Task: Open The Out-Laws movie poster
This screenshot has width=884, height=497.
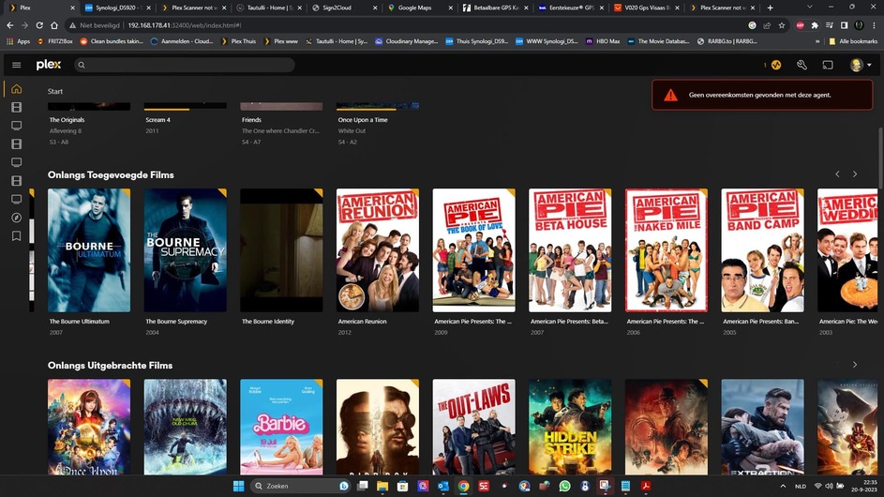Action: (x=473, y=427)
